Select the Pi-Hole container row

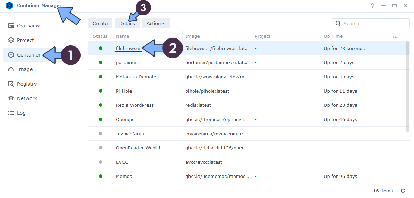pyautogui.click(x=247, y=91)
